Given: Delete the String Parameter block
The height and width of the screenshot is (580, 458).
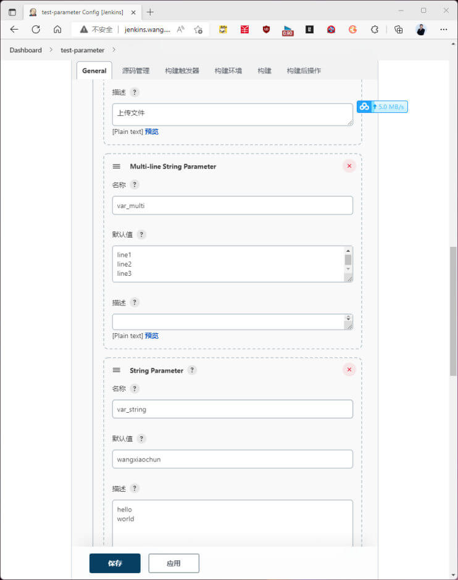Looking at the screenshot, I should coord(349,370).
